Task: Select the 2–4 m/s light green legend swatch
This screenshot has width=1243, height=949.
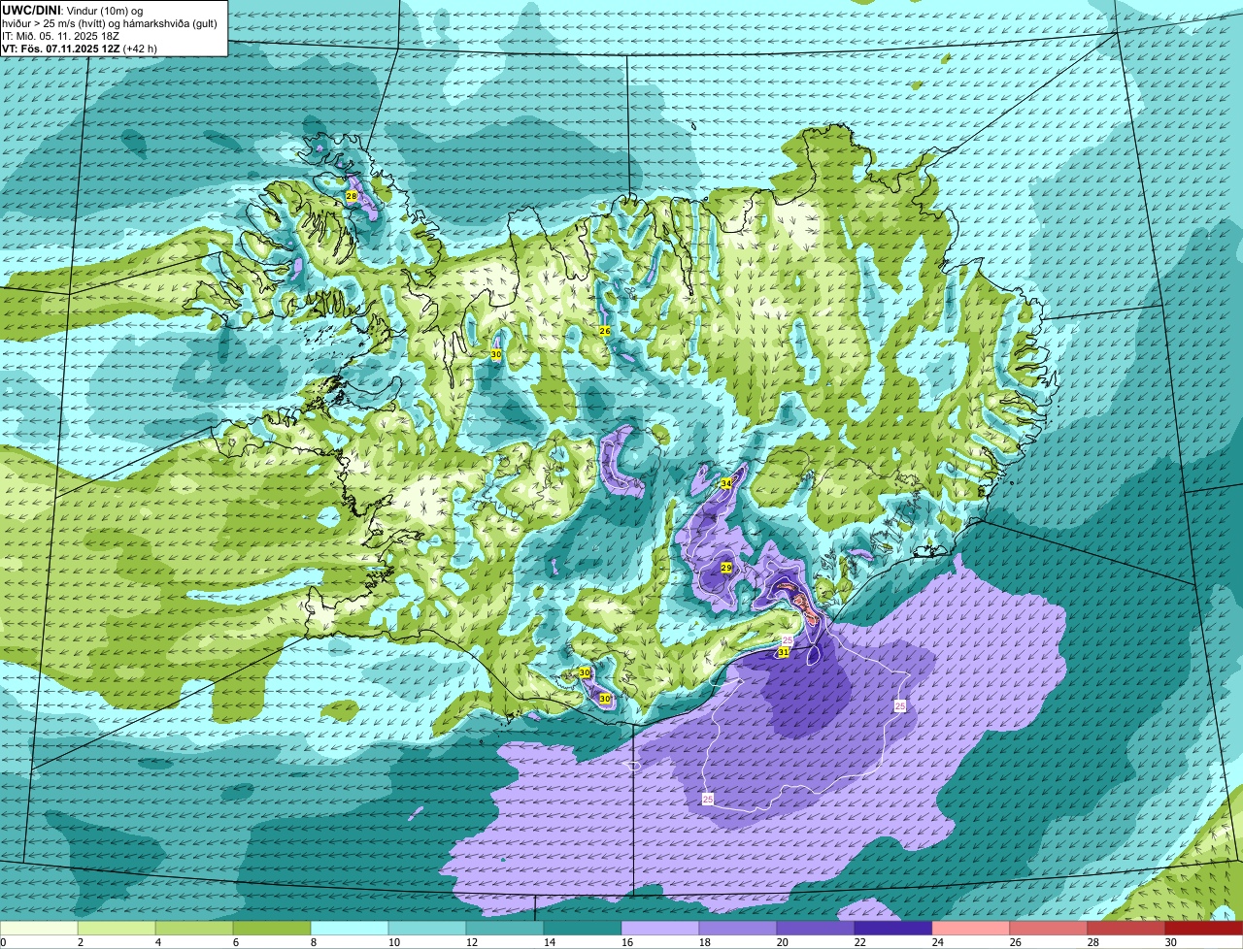Action: [117, 929]
